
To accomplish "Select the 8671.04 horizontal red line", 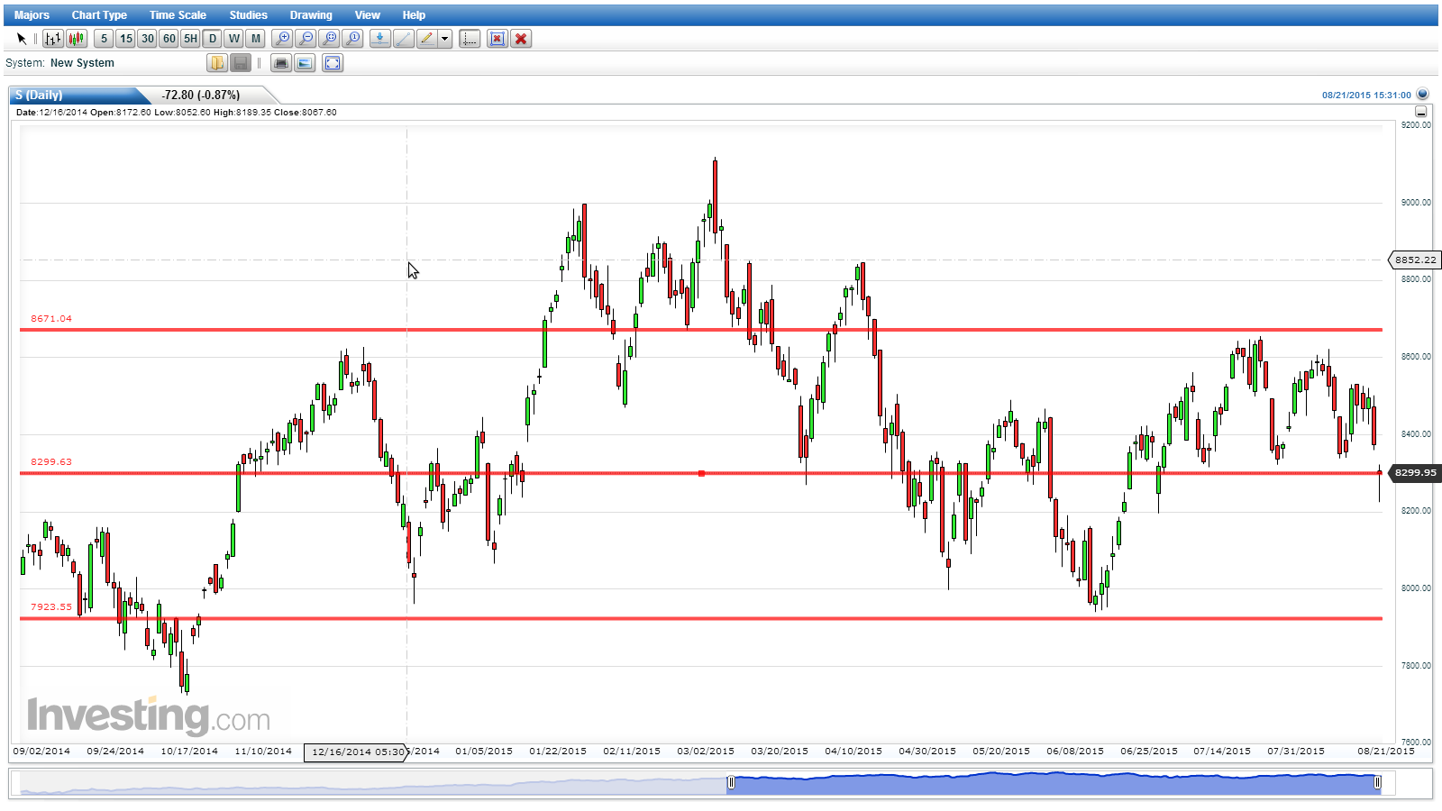I will (x=701, y=330).
